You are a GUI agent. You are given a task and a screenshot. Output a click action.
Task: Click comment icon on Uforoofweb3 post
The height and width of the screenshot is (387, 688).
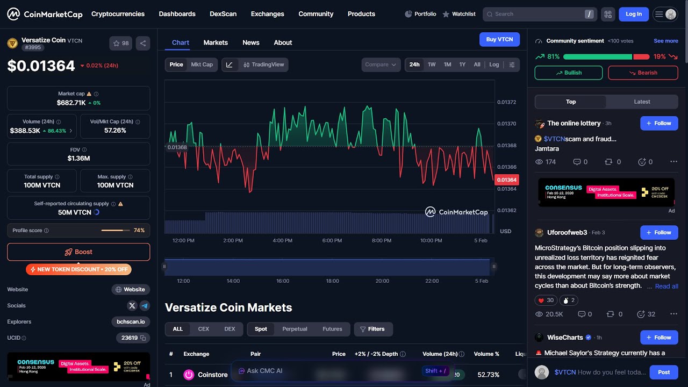(x=581, y=314)
